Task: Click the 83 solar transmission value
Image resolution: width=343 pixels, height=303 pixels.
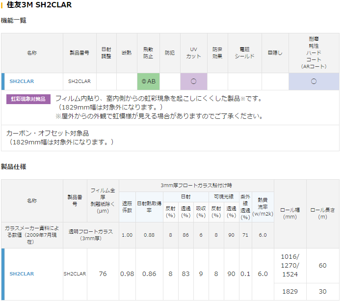Action: click(x=185, y=274)
